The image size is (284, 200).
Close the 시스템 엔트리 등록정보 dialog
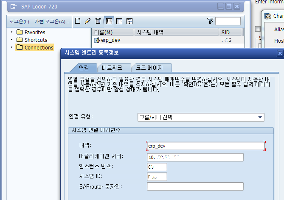point(280,53)
